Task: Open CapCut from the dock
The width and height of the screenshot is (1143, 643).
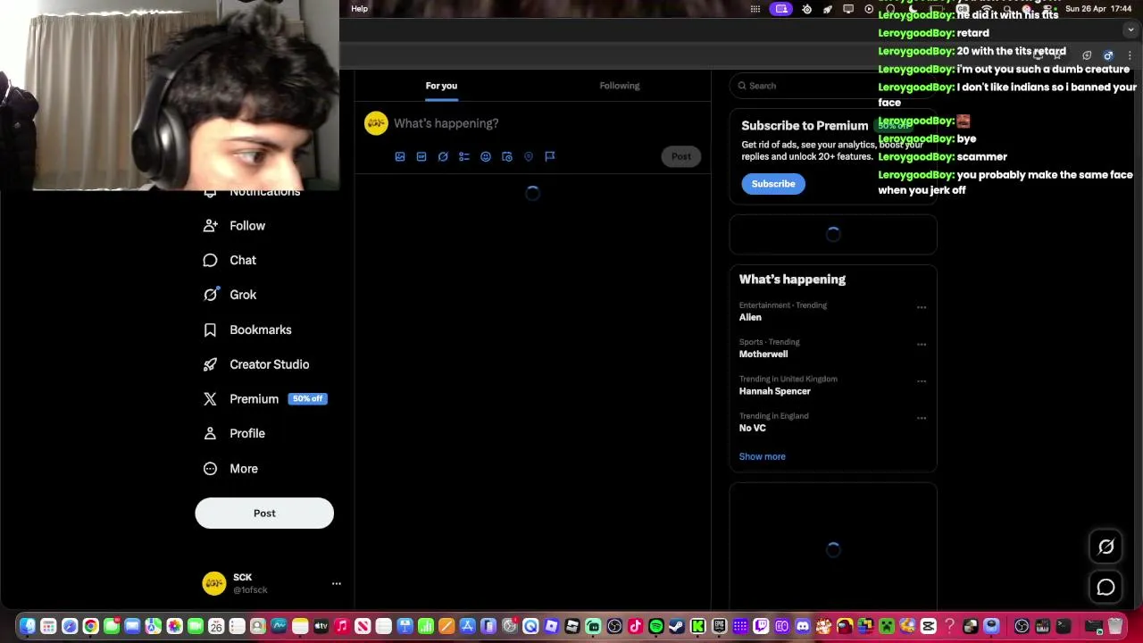Action: [x=928, y=626]
